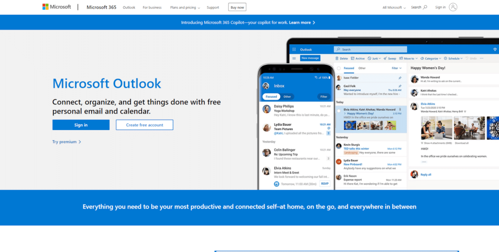The height and width of the screenshot is (252, 499).
Task: Click the search magnifier icon in header
Action: point(425,7)
